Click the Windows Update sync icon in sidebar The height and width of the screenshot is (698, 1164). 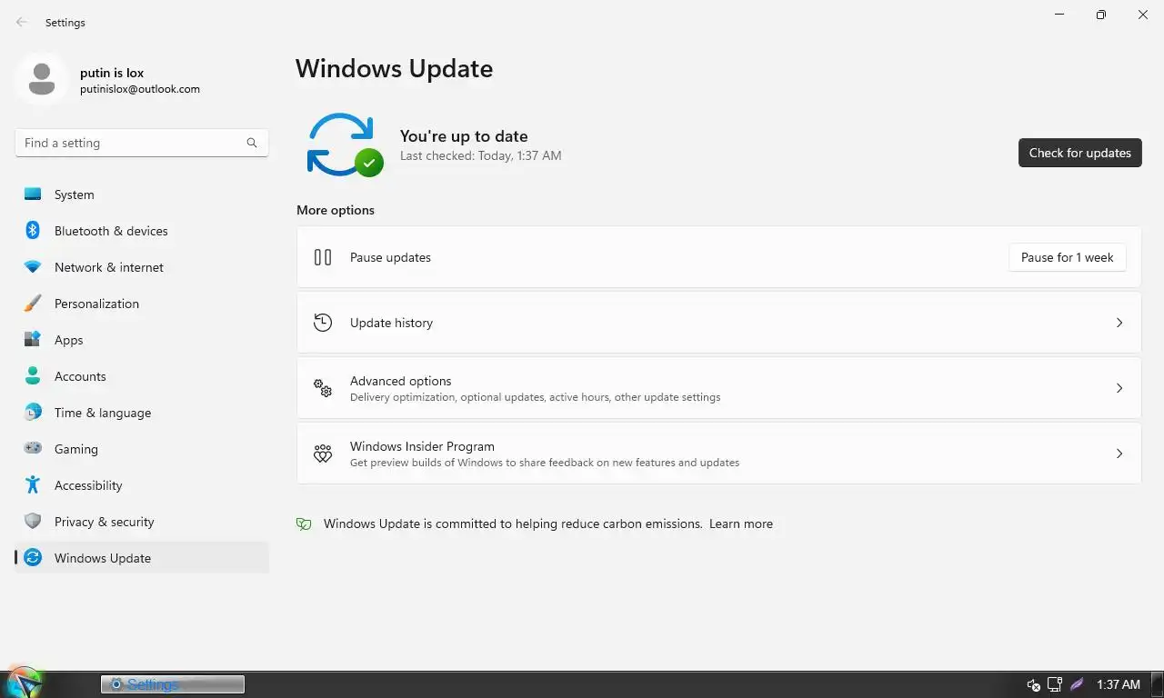(33, 558)
